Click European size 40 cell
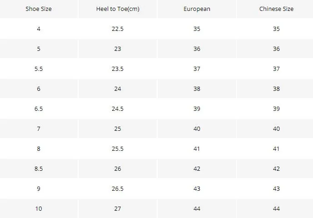 pyautogui.click(x=197, y=129)
